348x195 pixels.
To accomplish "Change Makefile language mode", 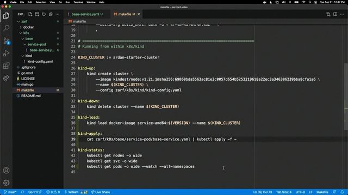I will [x=322, y=192].
